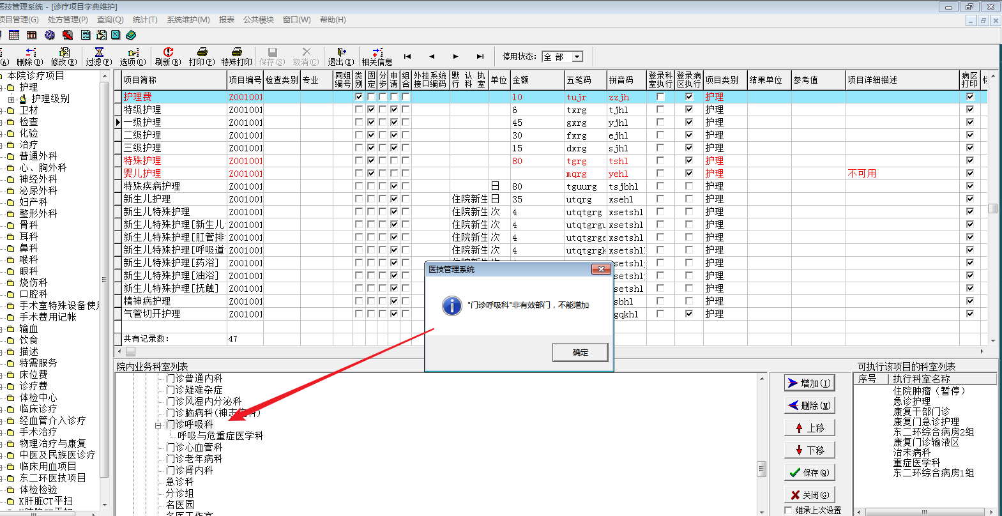
Task: Select 体检中心 folder in project tree
Action: [38, 398]
